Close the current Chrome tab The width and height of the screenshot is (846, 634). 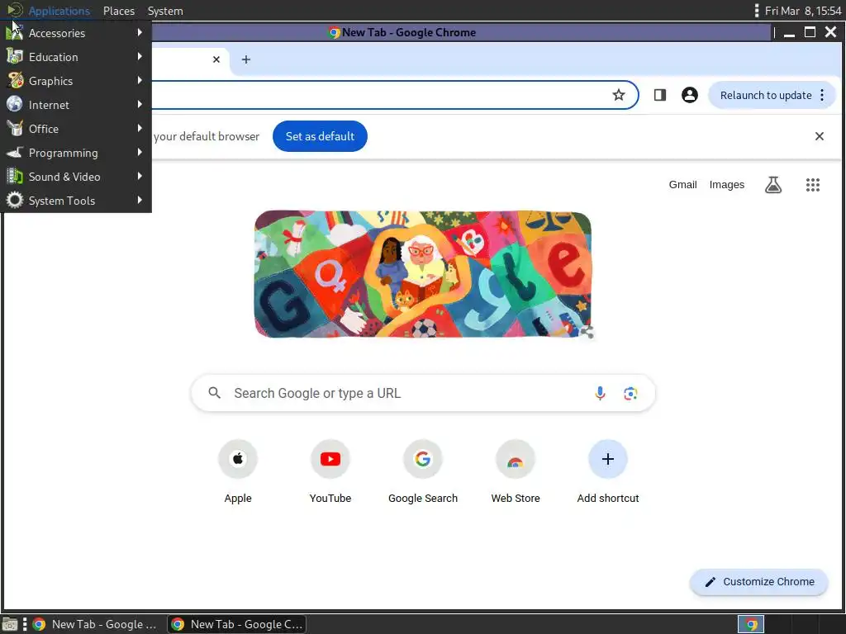(x=216, y=59)
